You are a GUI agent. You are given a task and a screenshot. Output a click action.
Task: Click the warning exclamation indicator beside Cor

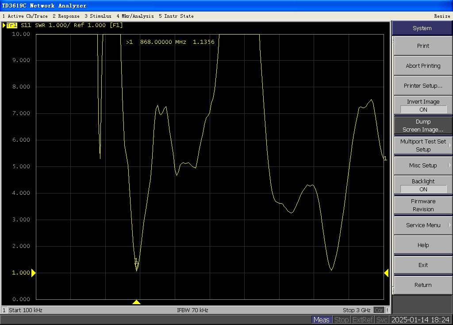coord(388,310)
